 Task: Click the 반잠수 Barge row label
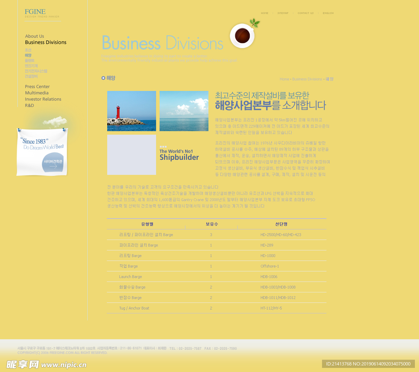click(130, 297)
